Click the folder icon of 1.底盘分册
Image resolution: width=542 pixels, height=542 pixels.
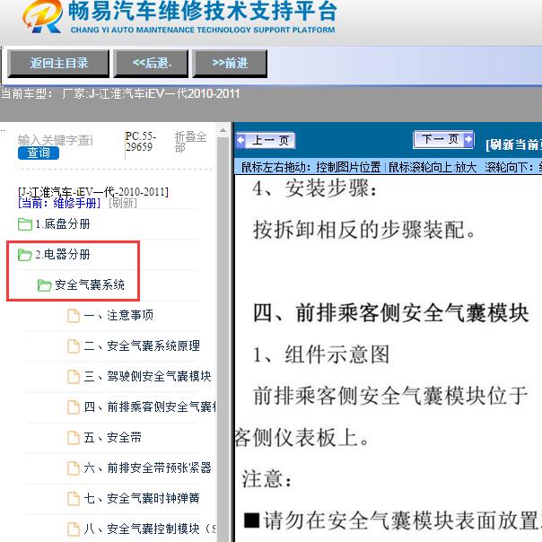[x=25, y=224]
